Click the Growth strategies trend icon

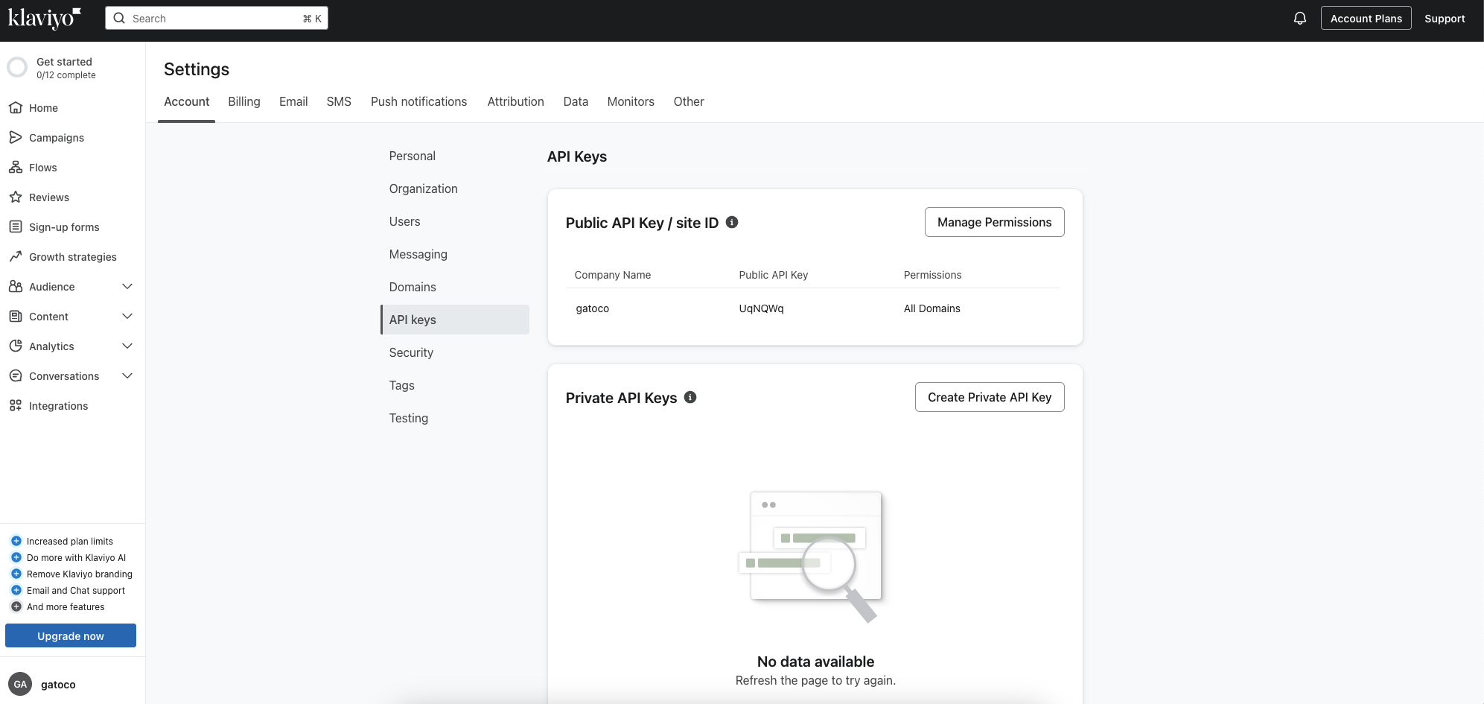(16, 257)
